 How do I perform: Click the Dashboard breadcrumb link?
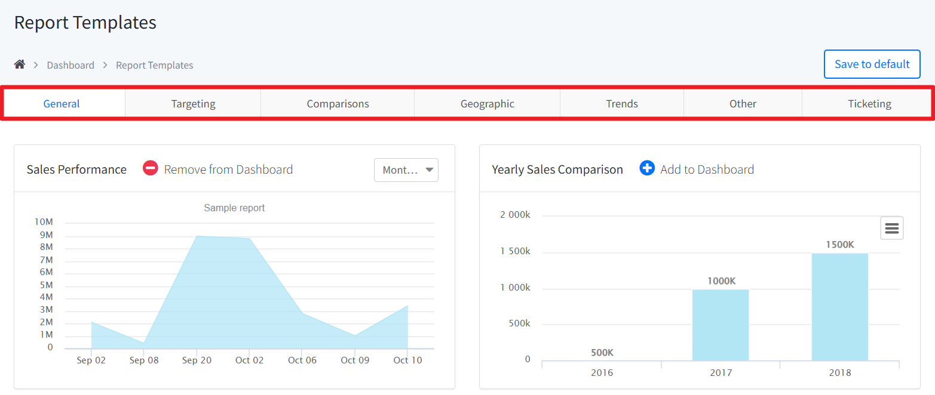pos(70,65)
